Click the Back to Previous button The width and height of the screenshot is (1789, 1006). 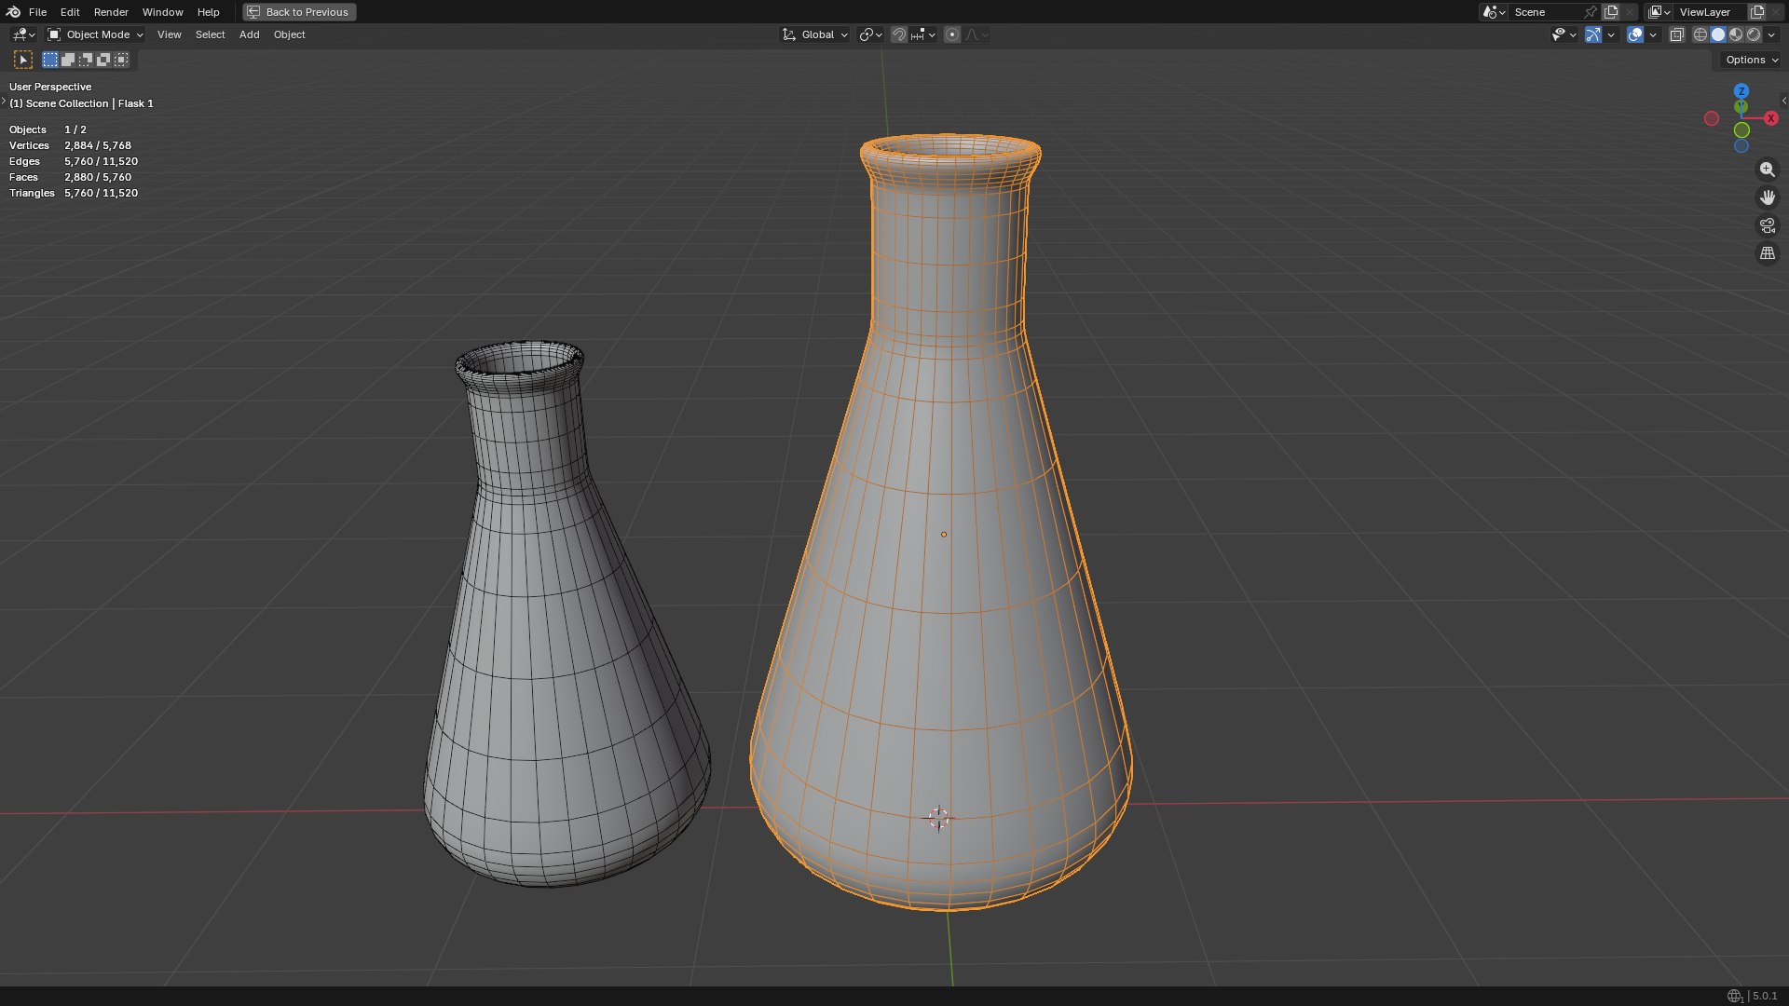point(299,12)
